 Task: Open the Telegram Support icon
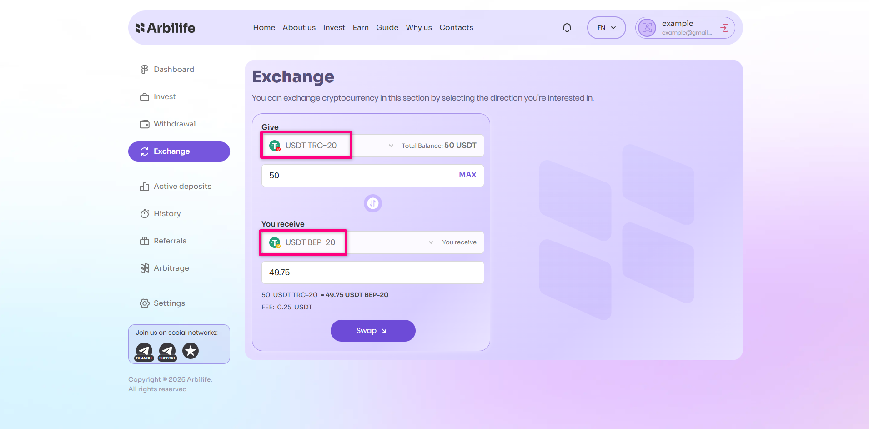coord(167,351)
